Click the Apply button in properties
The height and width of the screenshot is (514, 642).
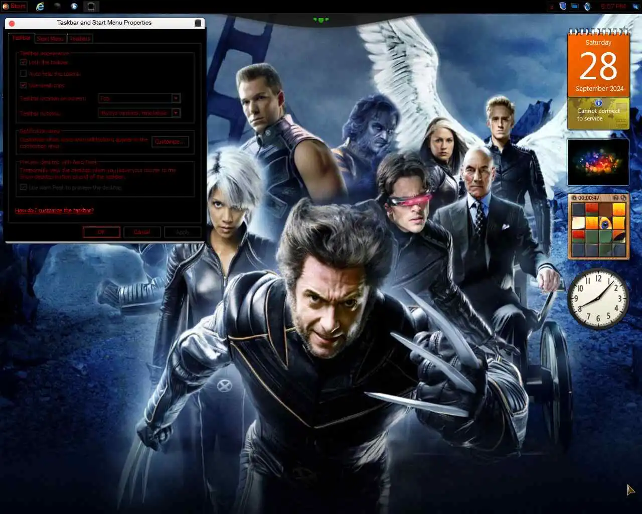coord(183,232)
